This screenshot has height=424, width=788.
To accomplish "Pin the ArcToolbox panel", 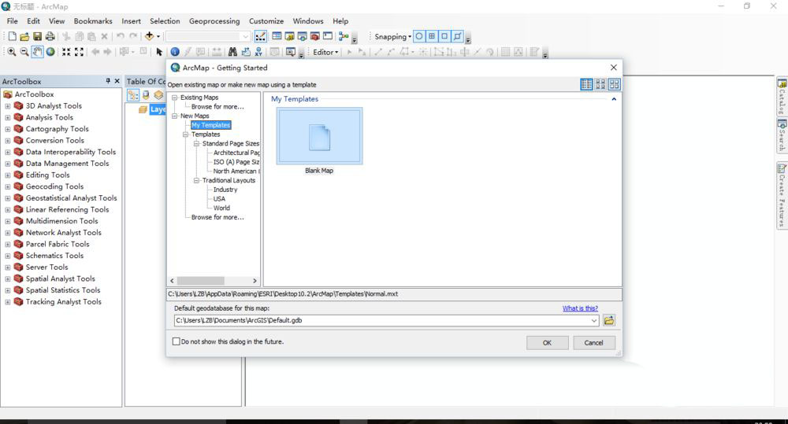I will pos(107,81).
